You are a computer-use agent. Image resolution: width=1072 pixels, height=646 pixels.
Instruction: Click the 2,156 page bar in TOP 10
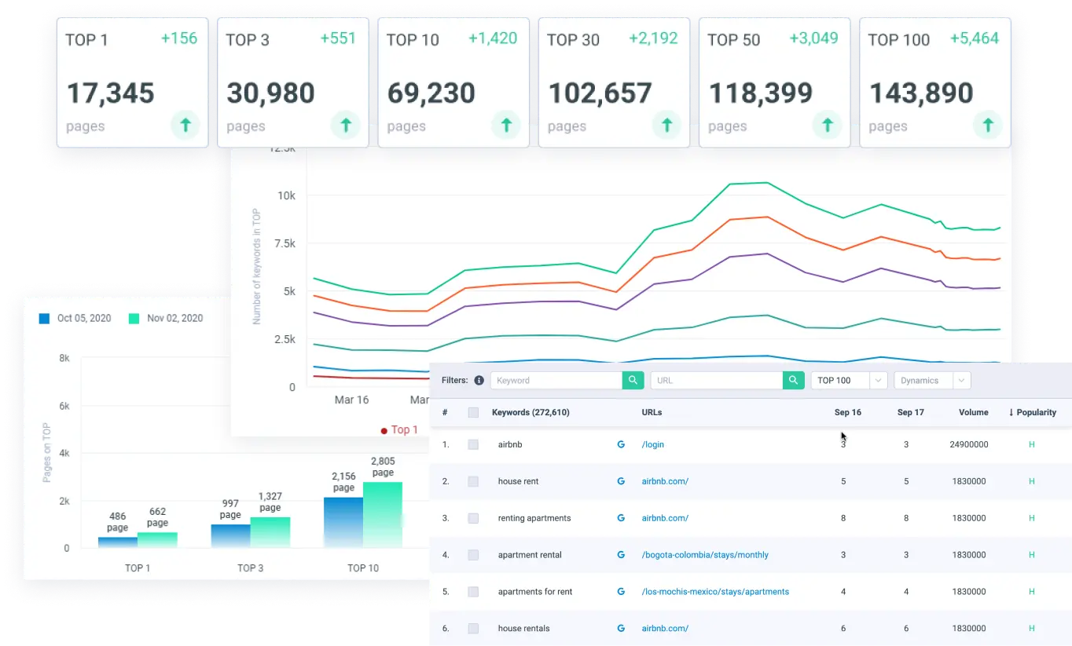[x=343, y=523]
